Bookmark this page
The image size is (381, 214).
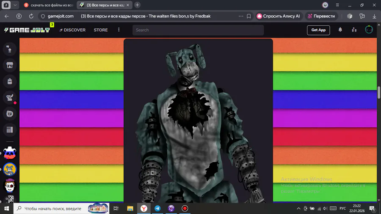[249, 16]
